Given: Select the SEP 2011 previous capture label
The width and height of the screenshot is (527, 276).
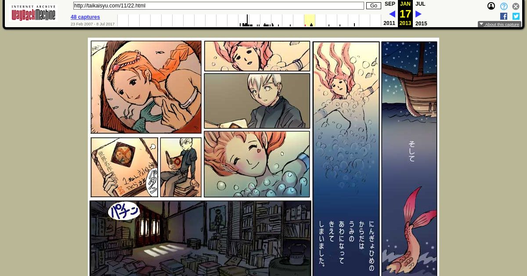Looking at the screenshot, I should 390,4.
